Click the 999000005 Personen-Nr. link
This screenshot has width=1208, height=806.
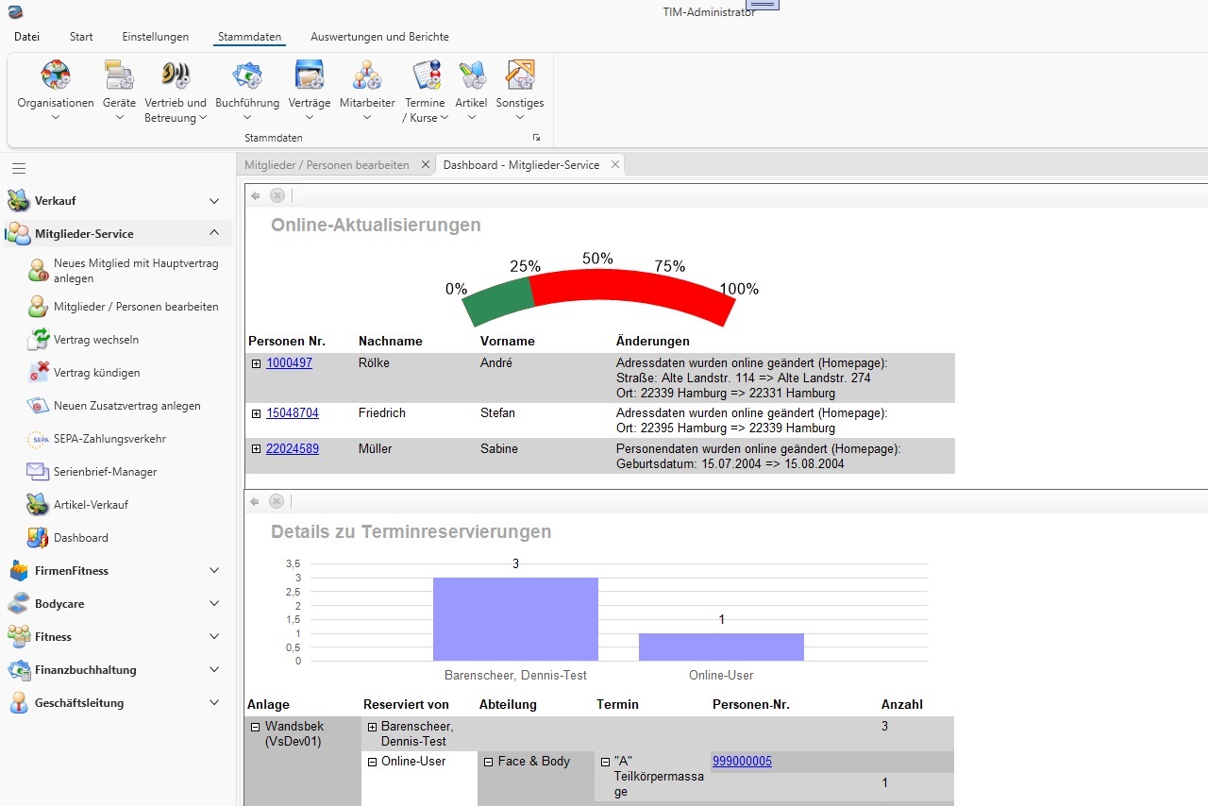[742, 761]
